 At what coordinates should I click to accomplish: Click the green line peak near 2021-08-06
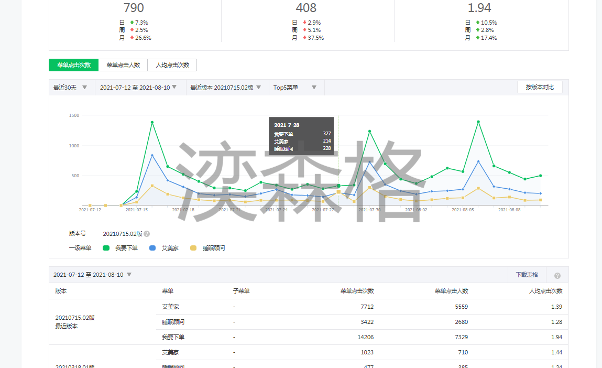point(478,122)
